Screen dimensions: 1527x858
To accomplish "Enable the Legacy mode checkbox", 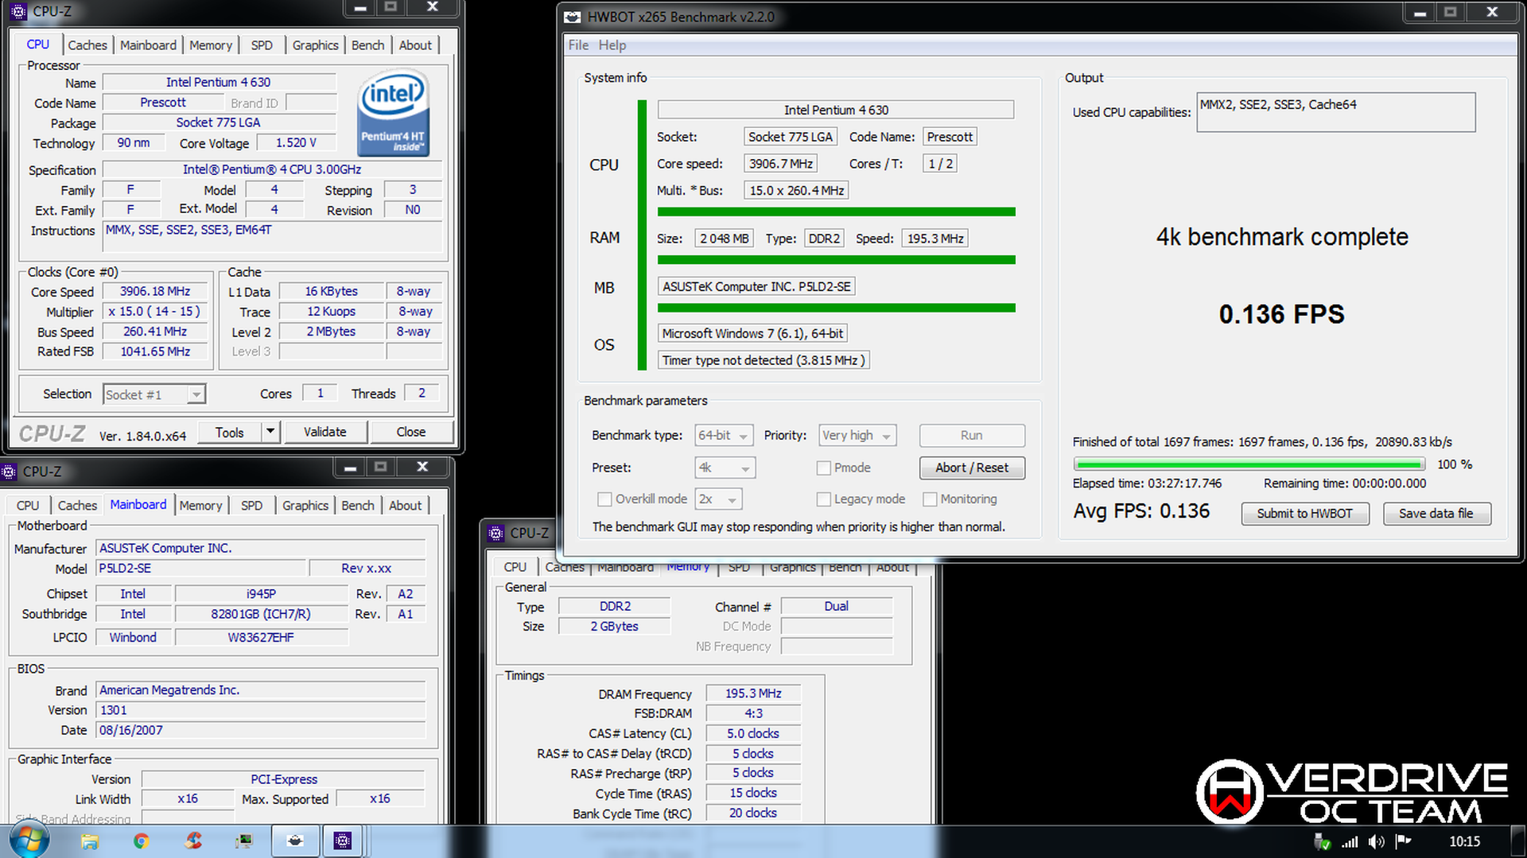I will pos(824,499).
